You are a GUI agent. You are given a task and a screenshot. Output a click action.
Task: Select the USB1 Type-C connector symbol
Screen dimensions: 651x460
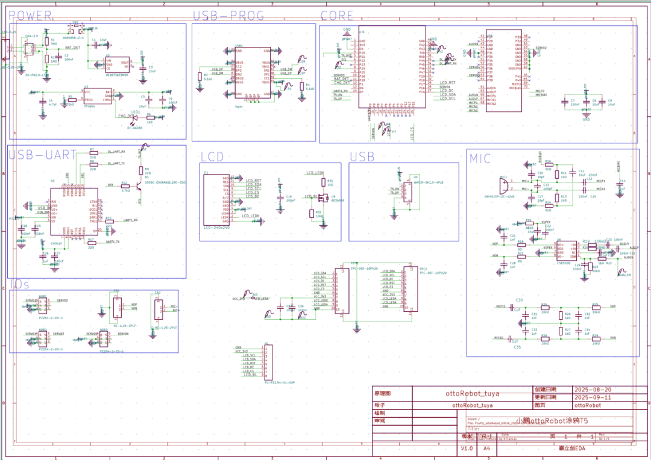[253, 73]
